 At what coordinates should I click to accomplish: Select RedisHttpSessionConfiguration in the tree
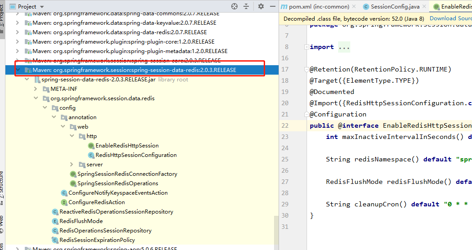(136, 155)
